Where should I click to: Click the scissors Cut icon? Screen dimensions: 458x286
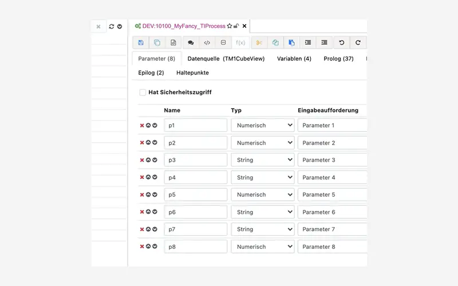(x=259, y=43)
